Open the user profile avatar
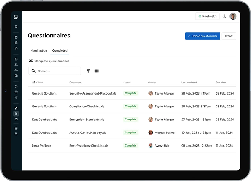 (x=233, y=16)
